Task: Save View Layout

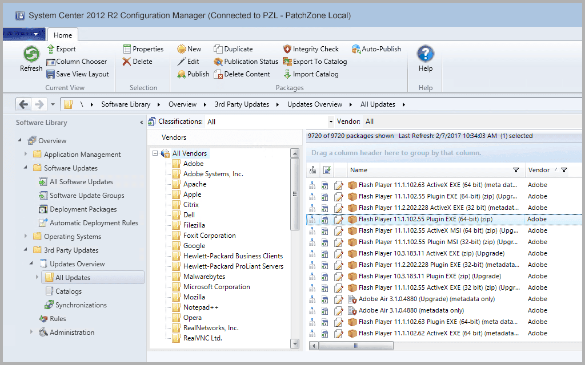Action: point(78,74)
